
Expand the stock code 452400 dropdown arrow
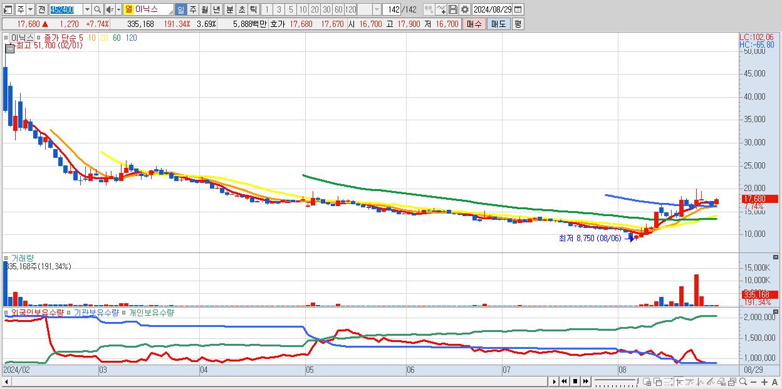[87, 9]
